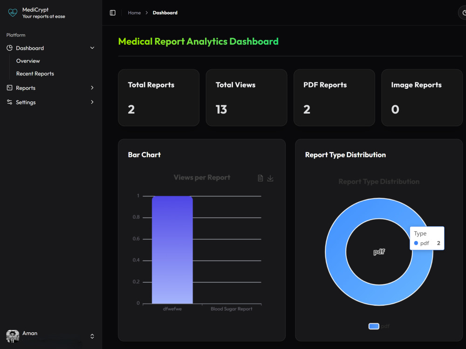Image resolution: width=466 pixels, height=349 pixels.
Task: Collapse the Dashboard menu chevron
Action: [92, 48]
